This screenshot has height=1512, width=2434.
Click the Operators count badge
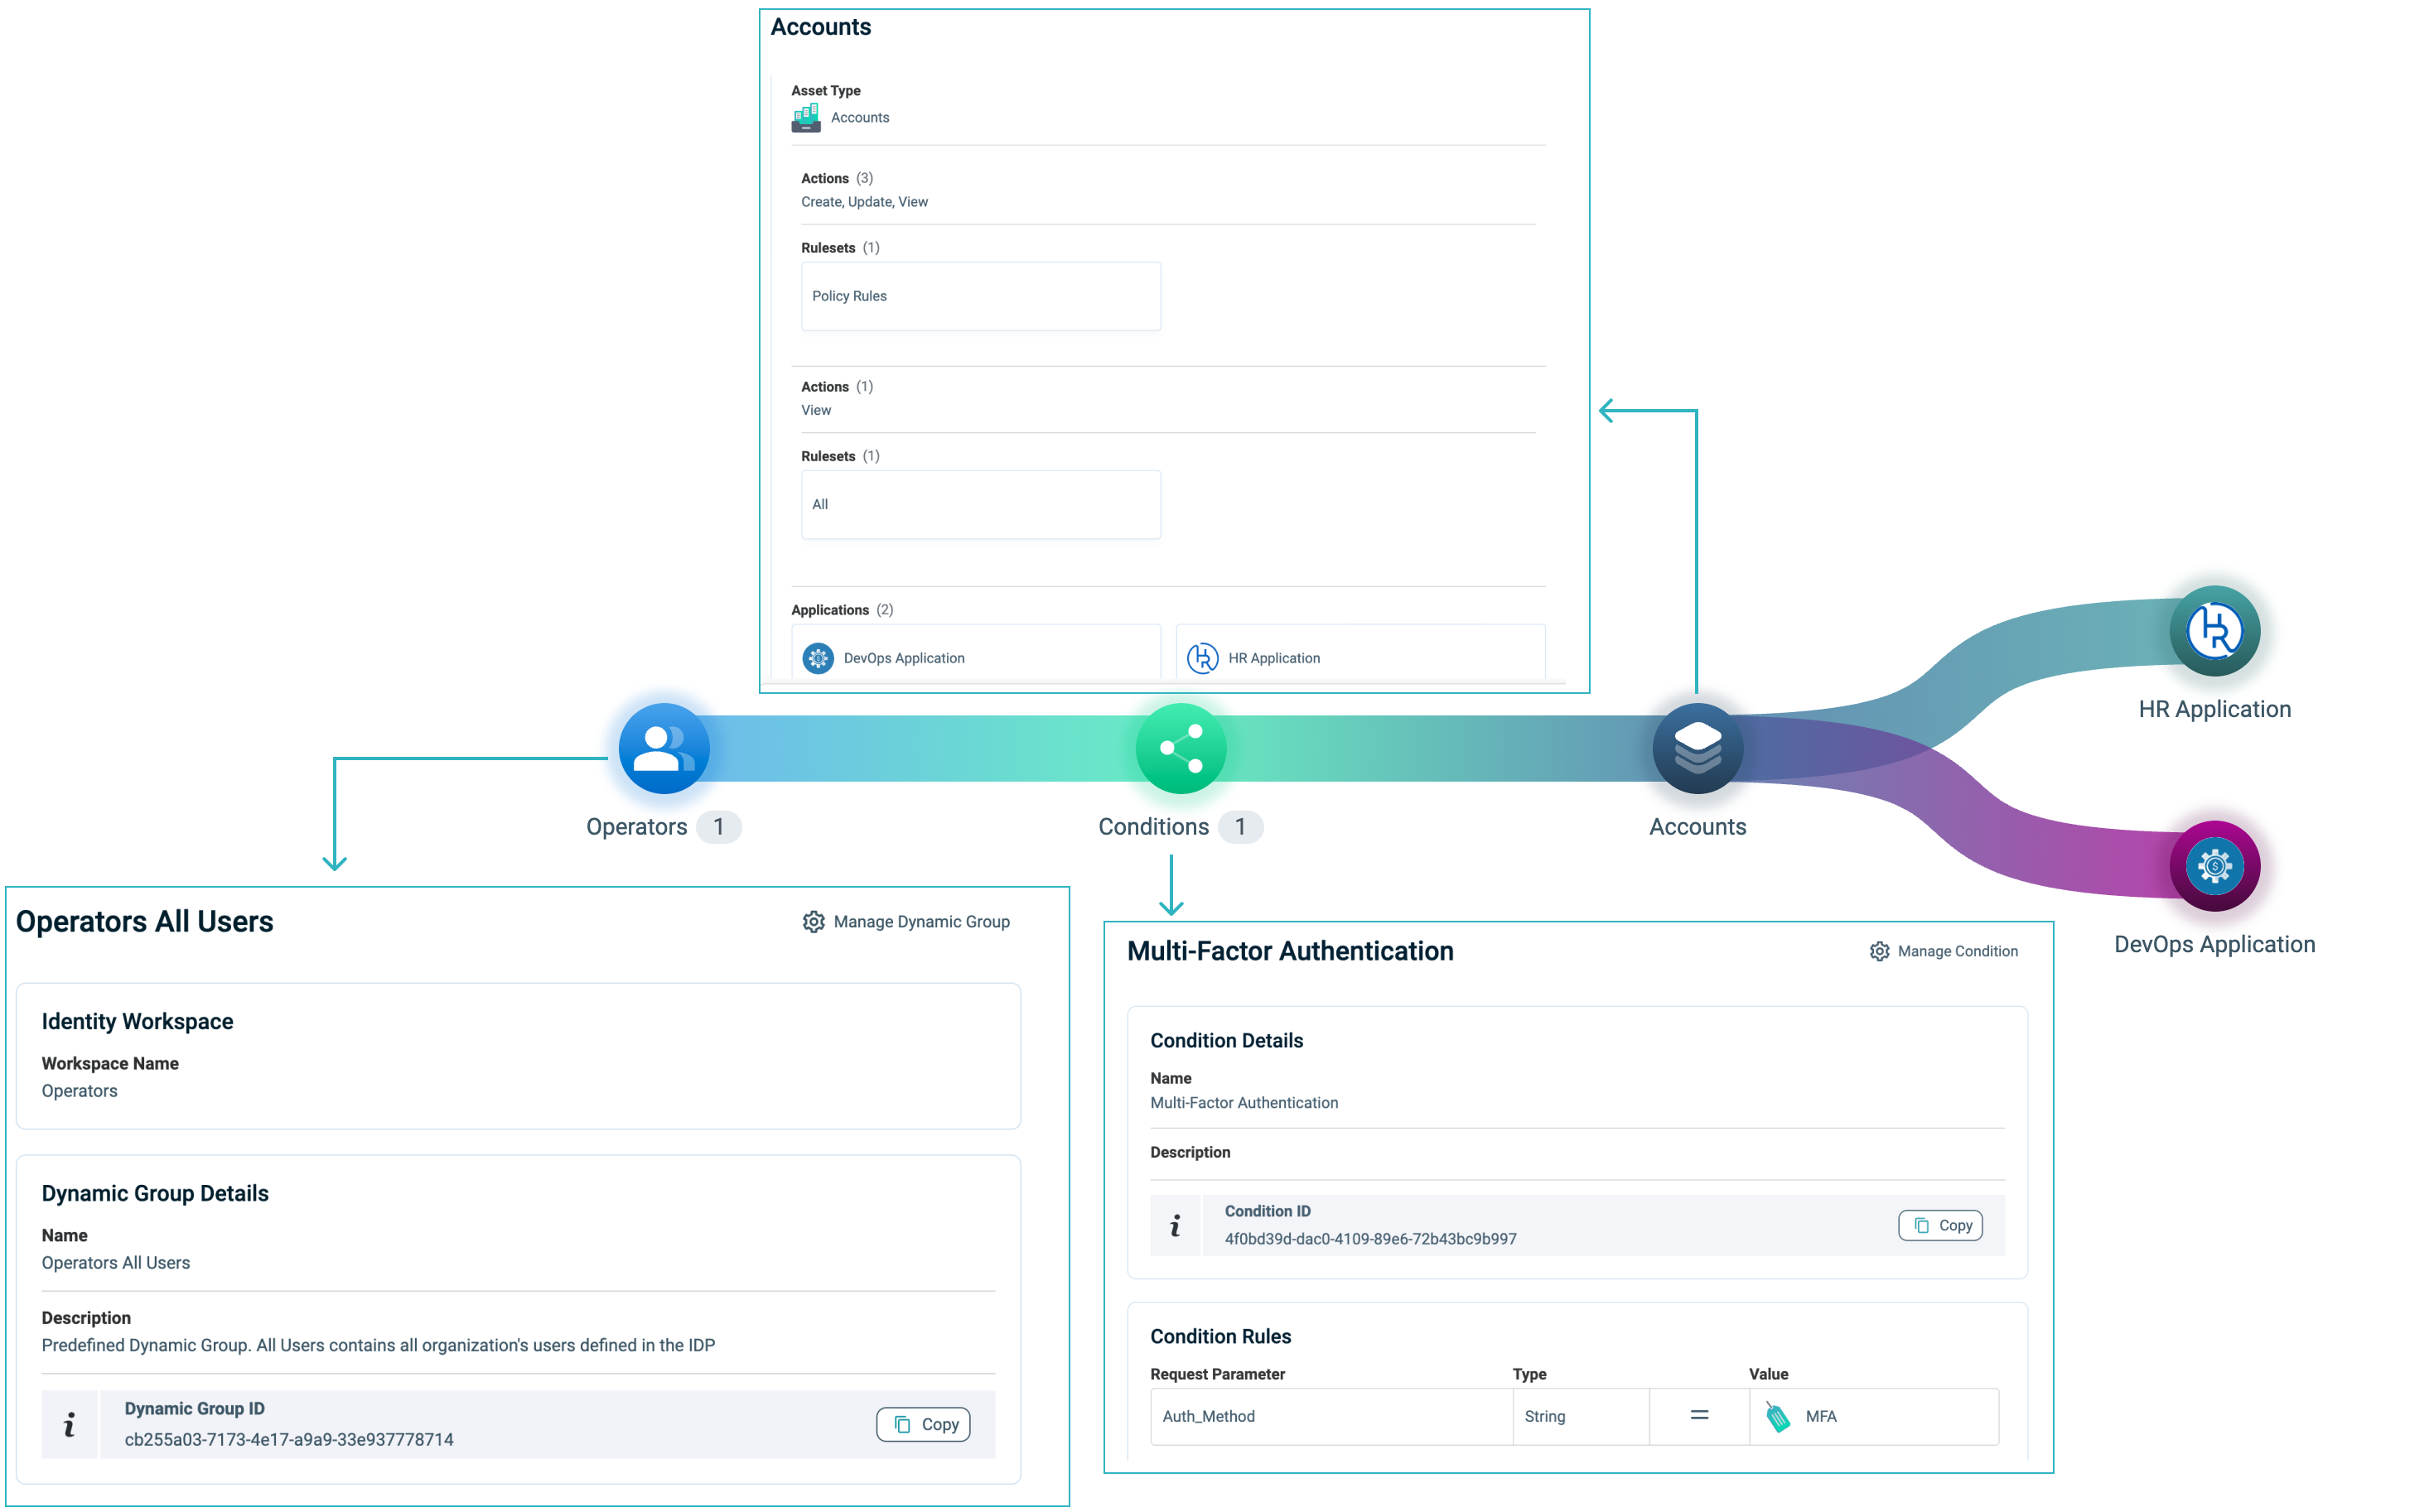click(718, 827)
